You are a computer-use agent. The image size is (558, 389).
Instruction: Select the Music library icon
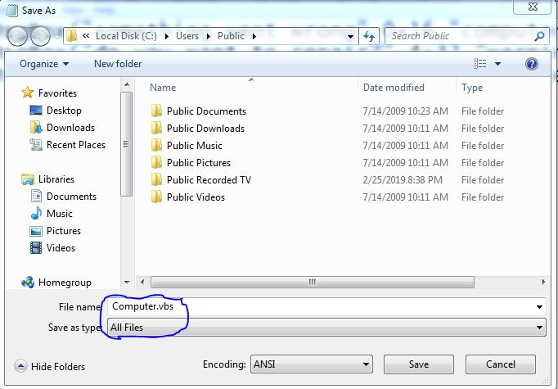click(x=37, y=214)
